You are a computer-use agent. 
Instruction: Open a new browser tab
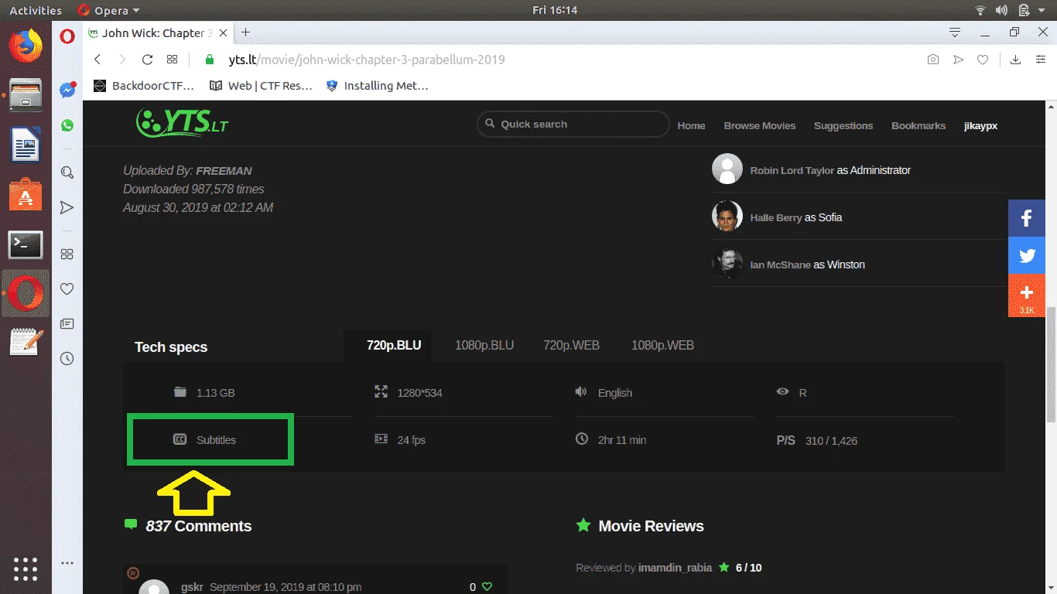[x=245, y=32]
